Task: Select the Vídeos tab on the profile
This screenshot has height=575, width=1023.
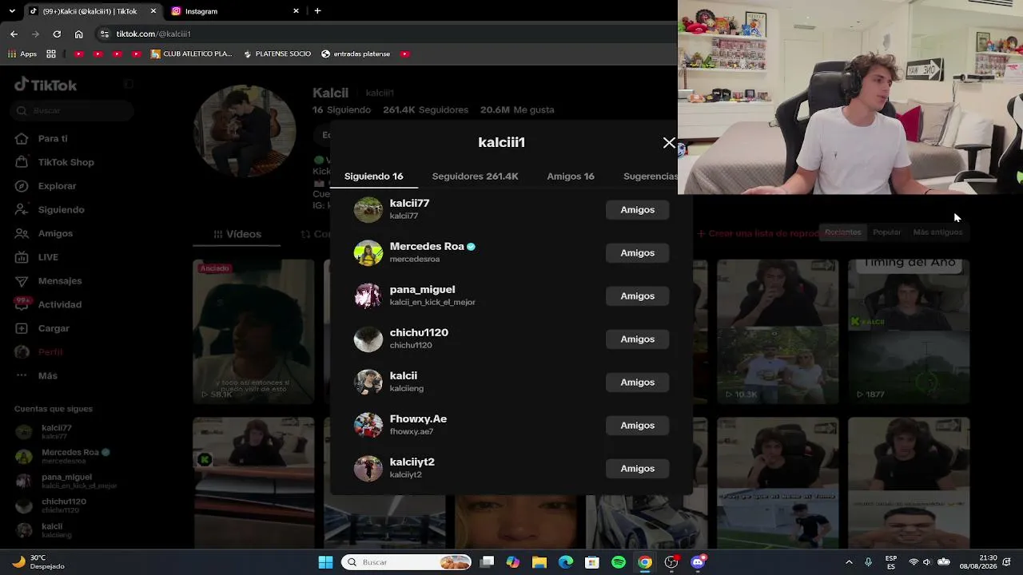Action: pyautogui.click(x=237, y=234)
